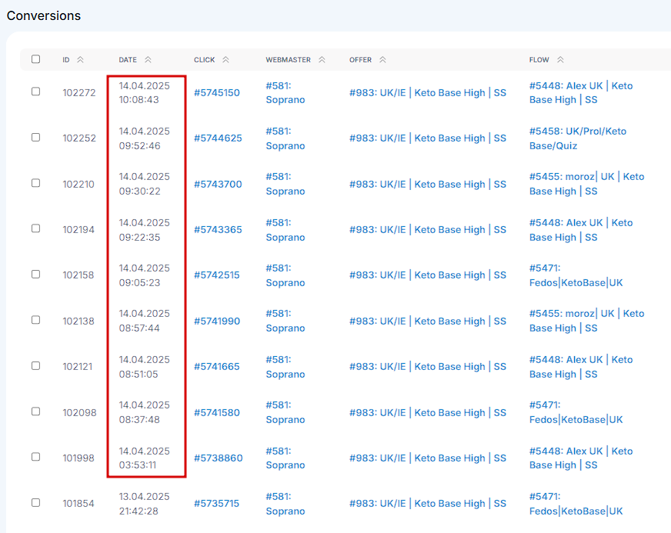Check the box for conversion 102210

[36, 183]
